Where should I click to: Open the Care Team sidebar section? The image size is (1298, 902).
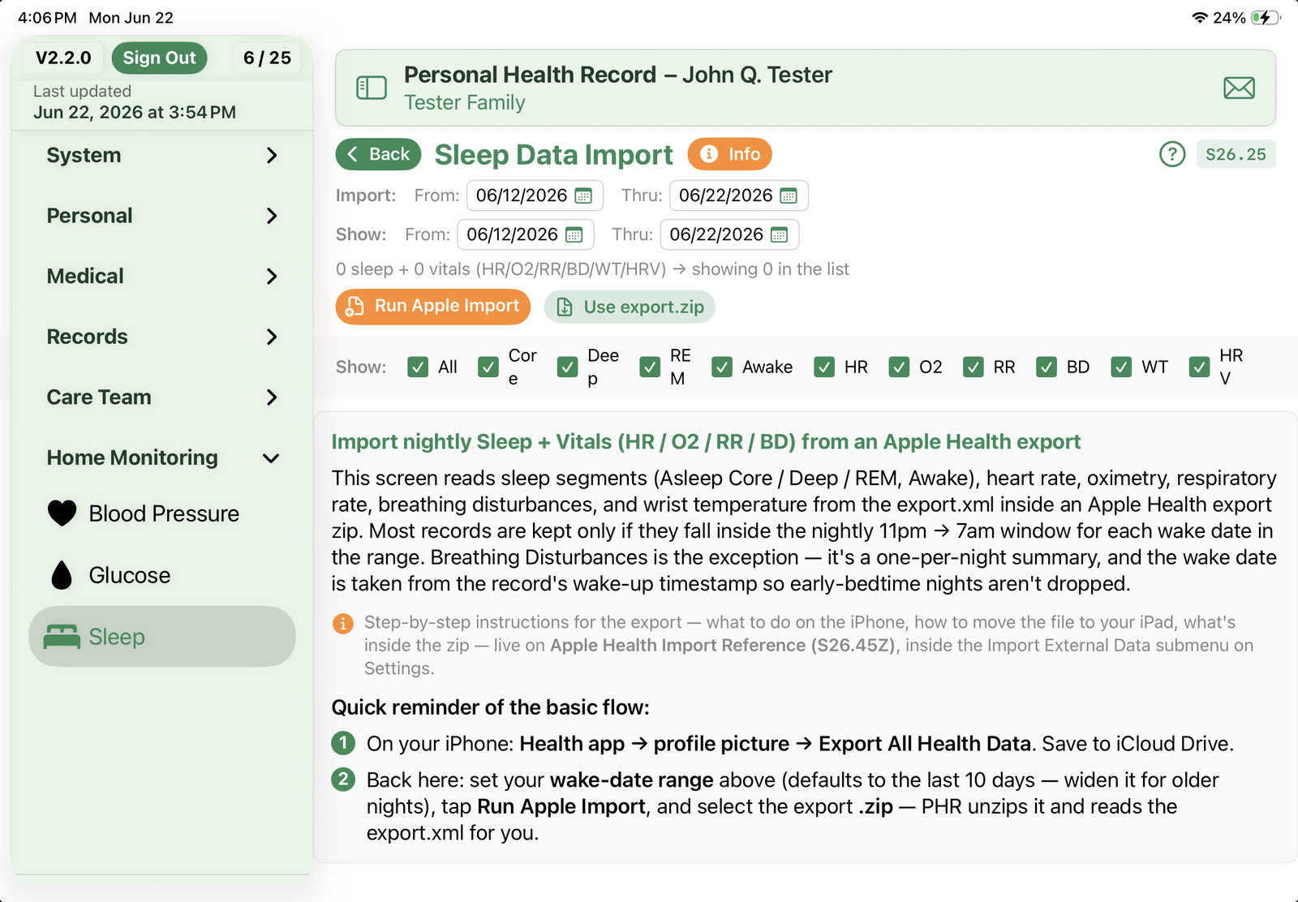[162, 397]
